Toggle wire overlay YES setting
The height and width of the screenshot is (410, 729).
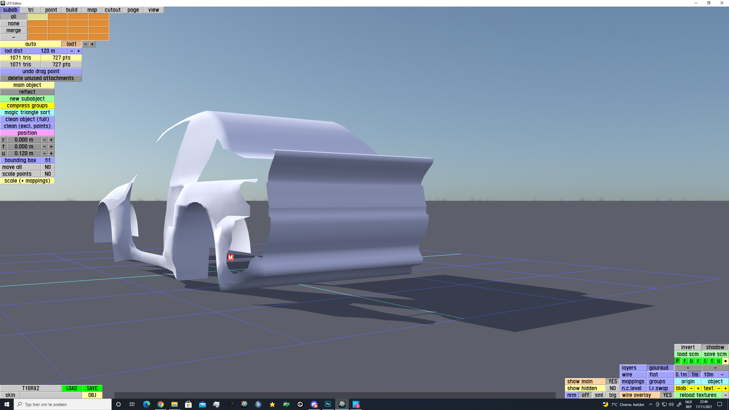click(x=667, y=395)
